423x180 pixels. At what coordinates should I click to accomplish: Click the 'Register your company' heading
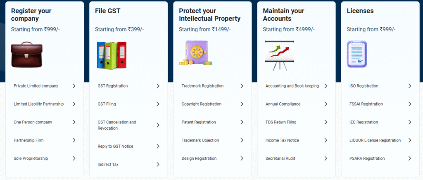[x=31, y=14]
